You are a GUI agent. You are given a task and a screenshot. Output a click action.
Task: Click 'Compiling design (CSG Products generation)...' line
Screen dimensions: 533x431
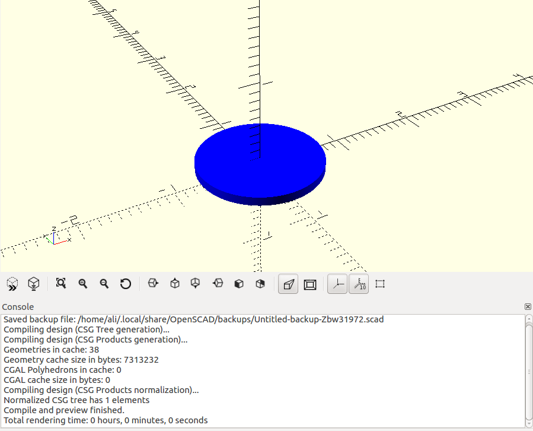pos(95,340)
